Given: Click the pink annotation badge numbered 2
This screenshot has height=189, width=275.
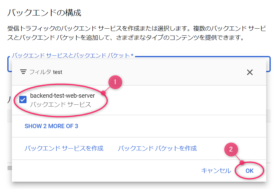Looking at the screenshot, I should pyautogui.click(x=231, y=149).
